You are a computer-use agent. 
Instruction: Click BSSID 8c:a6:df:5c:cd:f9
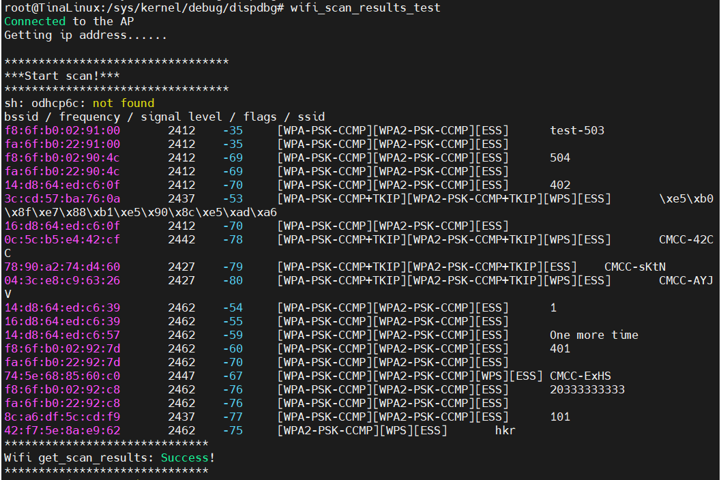[62, 417]
